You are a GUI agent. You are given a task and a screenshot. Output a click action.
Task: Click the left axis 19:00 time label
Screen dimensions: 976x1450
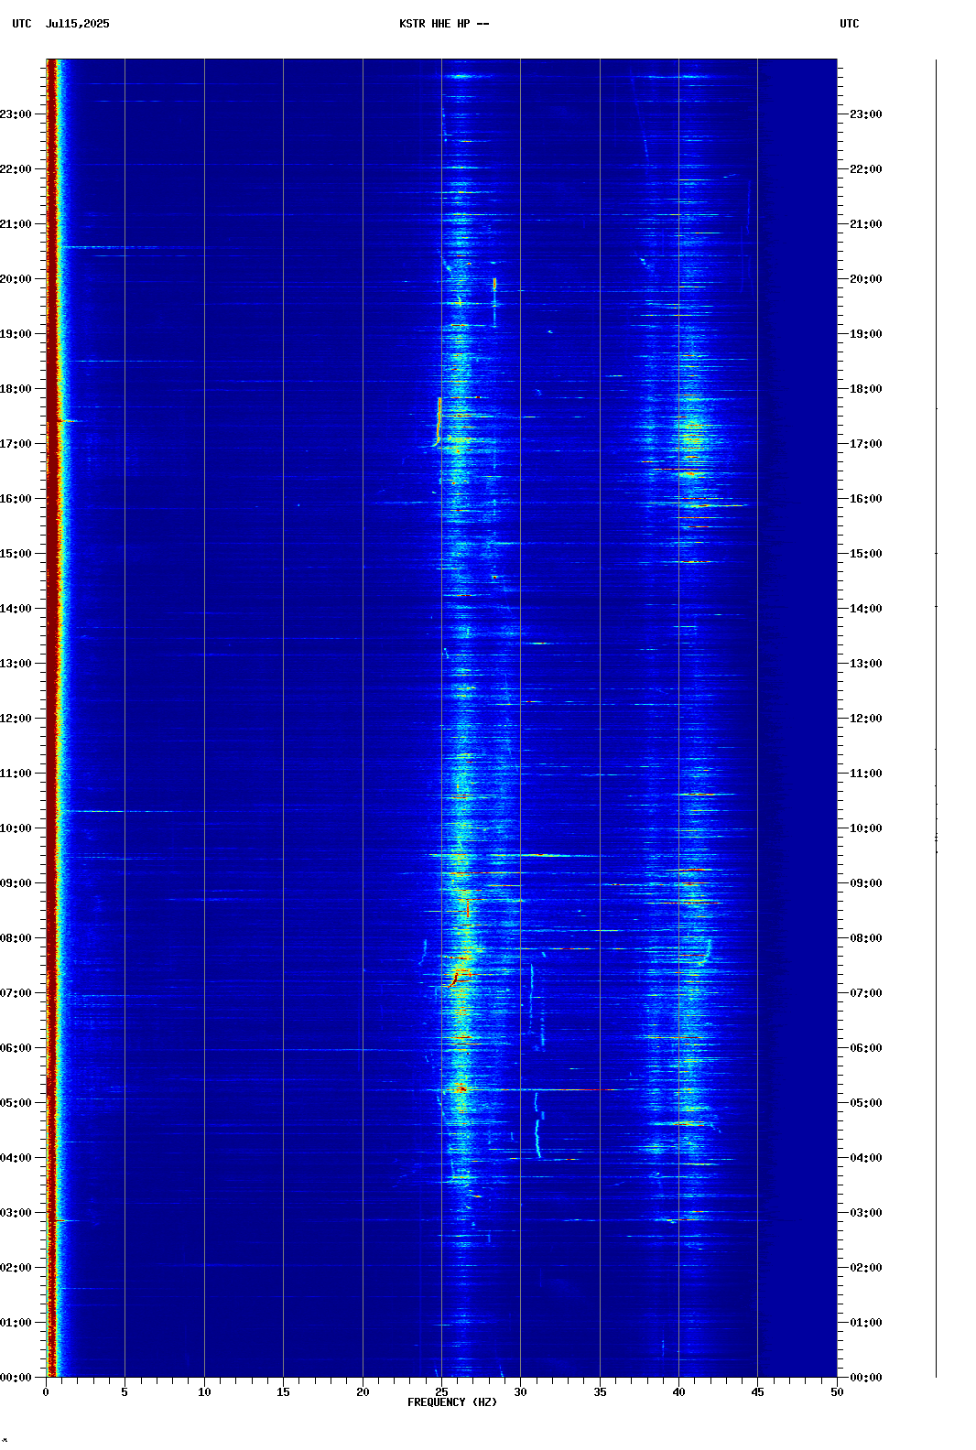pyautogui.click(x=16, y=334)
